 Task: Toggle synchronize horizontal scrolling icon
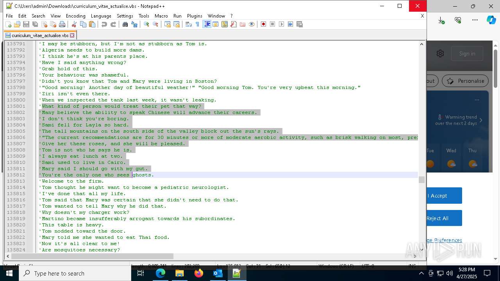(x=177, y=24)
